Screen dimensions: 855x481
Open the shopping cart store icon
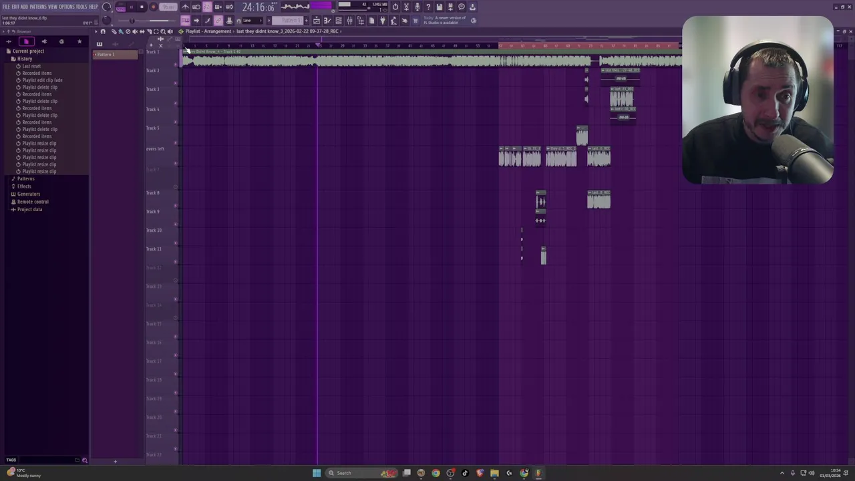[x=415, y=21]
